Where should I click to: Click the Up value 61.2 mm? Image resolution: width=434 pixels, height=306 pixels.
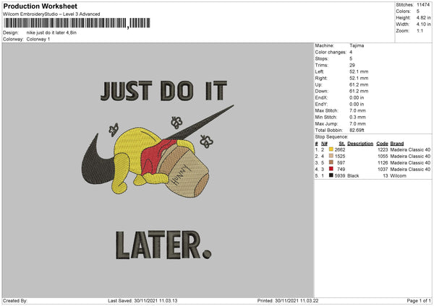pos(359,84)
